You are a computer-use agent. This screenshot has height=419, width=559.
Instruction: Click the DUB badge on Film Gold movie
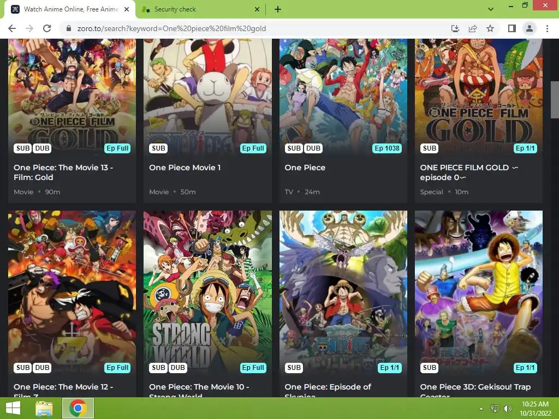click(42, 148)
